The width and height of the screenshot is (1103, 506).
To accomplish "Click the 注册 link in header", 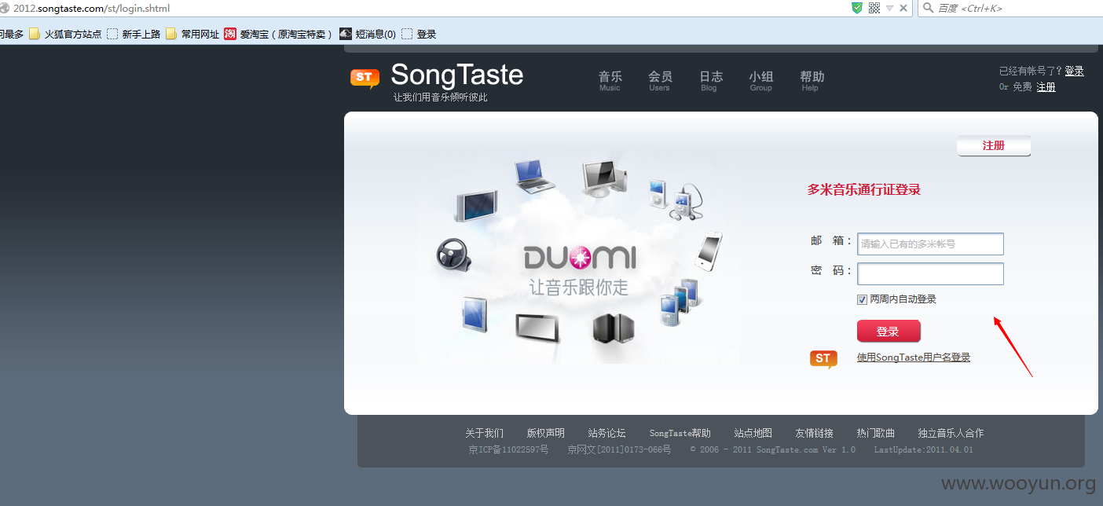I will tap(1046, 87).
